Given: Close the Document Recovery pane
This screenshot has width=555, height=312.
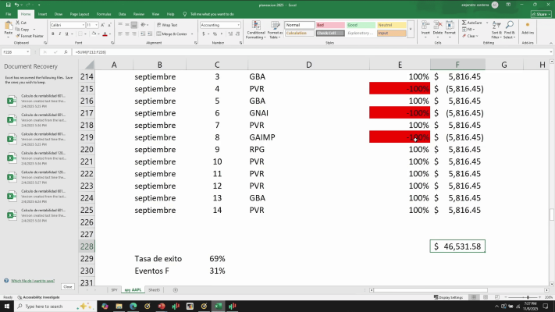Looking at the screenshot, I should pos(67,286).
